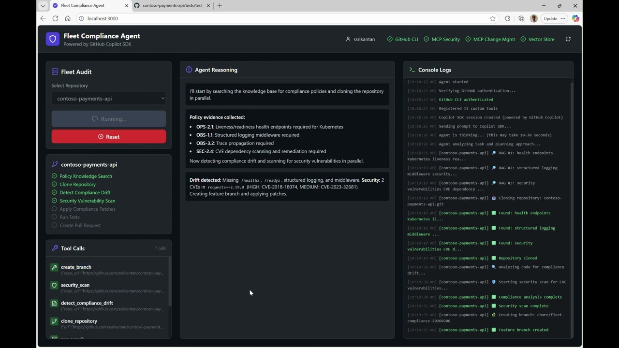
Task: Click the detect_compliance_drift document icon
Action: click(x=54, y=304)
